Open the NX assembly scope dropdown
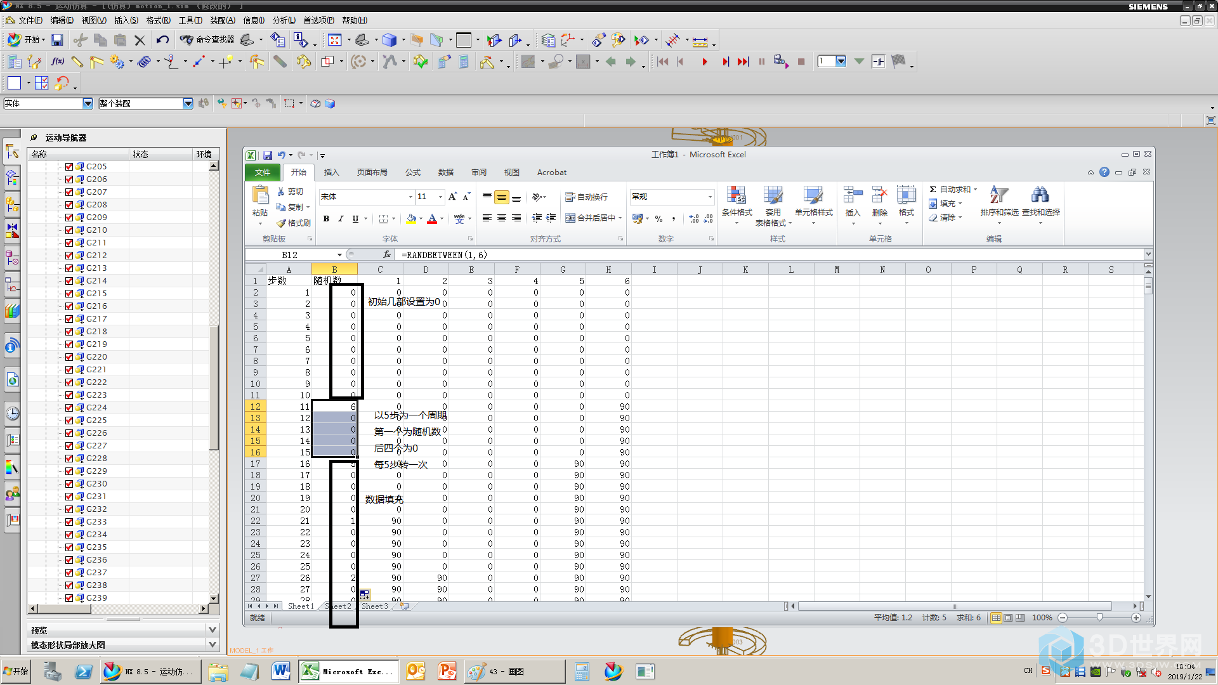Viewport: 1218px width, 685px height. 188,103
